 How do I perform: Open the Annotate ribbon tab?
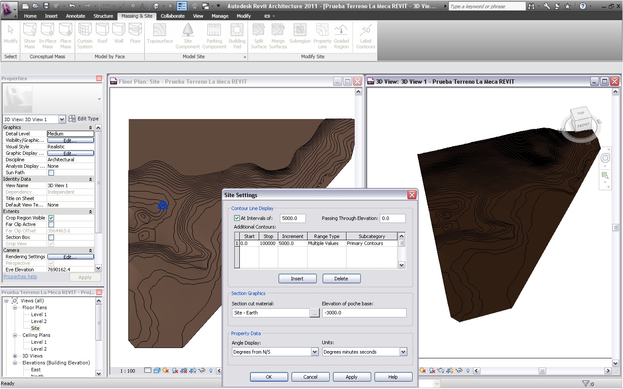[x=76, y=16]
